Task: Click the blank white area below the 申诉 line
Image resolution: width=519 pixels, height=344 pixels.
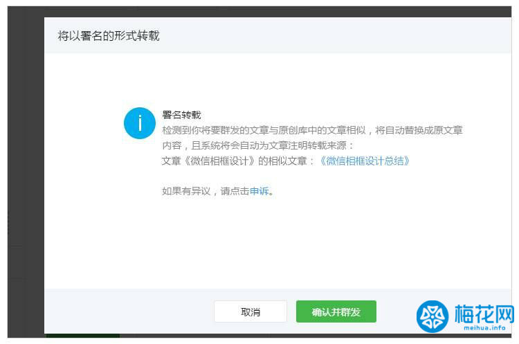Action: tap(277, 242)
